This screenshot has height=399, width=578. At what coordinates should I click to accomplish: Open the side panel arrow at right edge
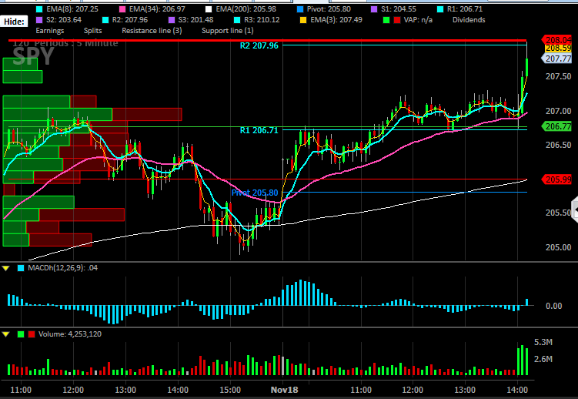point(575,209)
